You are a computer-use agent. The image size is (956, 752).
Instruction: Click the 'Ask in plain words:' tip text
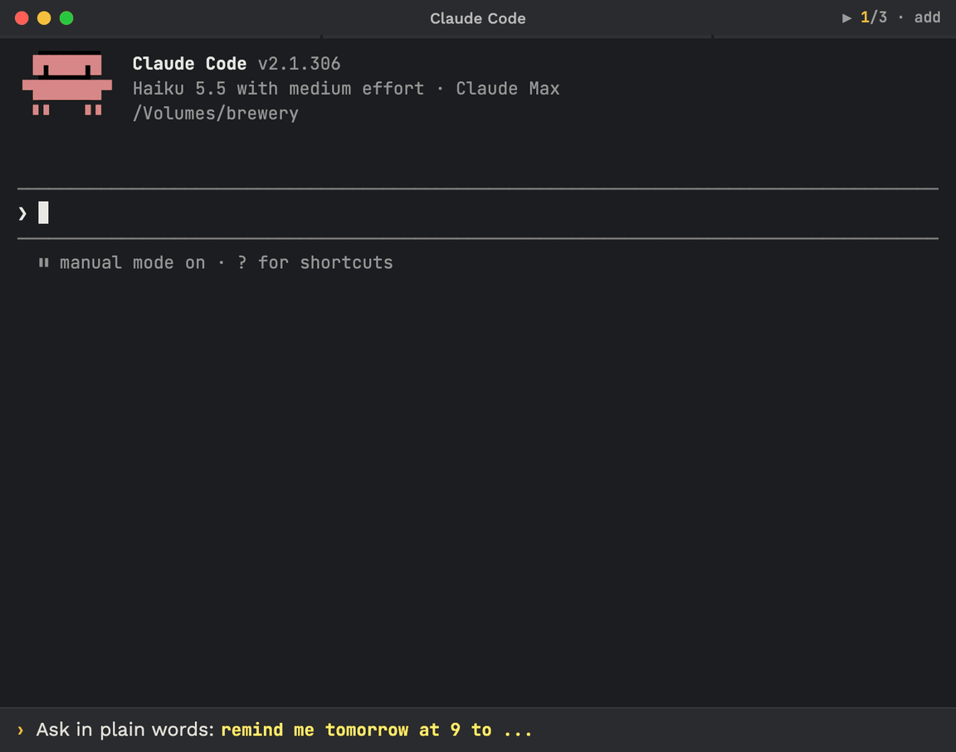click(125, 730)
